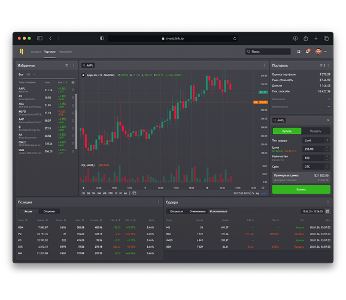The height and width of the screenshot is (300, 346).
Task: Select AS Amer Sports in watchlist
Action: 45,98
